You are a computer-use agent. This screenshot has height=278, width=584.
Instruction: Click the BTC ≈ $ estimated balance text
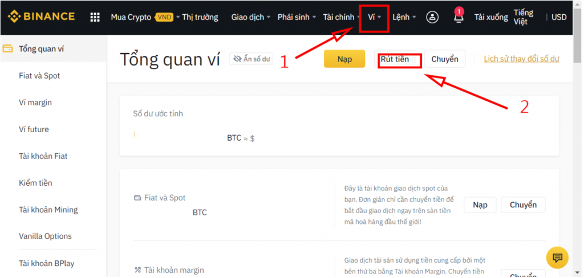[x=241, y=138]
